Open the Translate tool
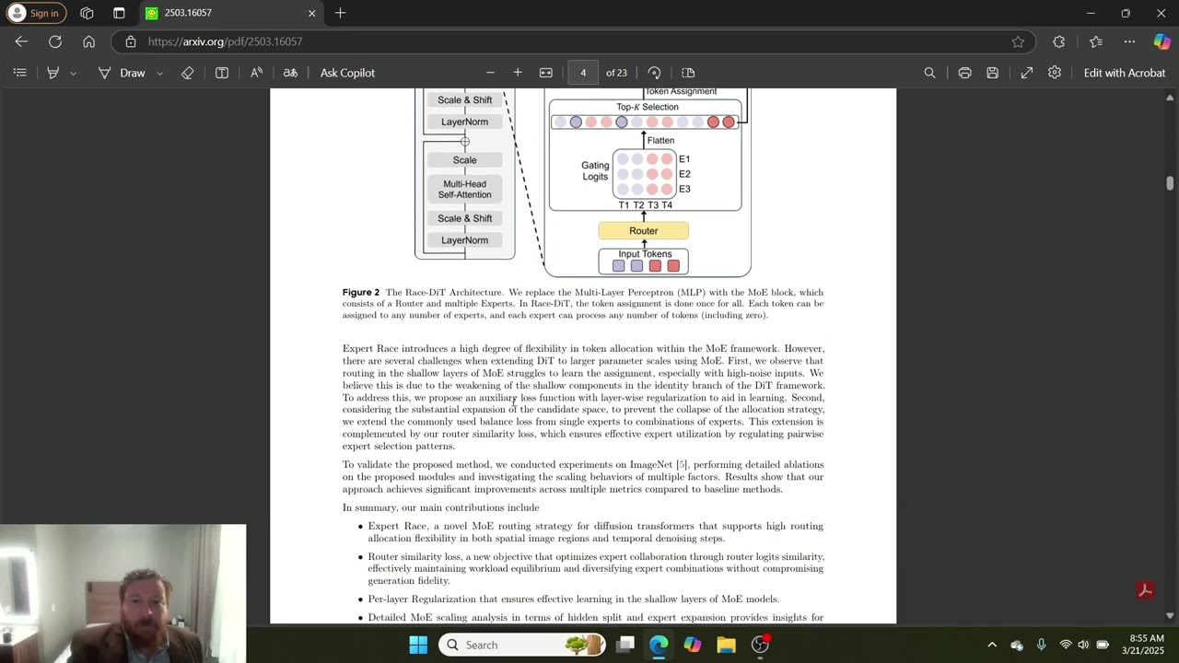Image resolution: width=1179 pixels, height=663 pixels. point(290,73)
